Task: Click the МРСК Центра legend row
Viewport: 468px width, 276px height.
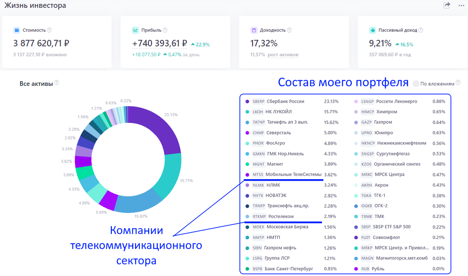Action: click(x=400, y=175)
